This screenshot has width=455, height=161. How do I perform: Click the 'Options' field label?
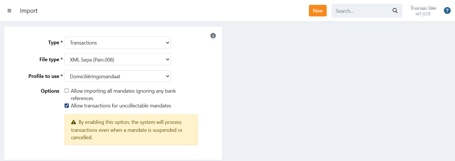coord(50,91)
